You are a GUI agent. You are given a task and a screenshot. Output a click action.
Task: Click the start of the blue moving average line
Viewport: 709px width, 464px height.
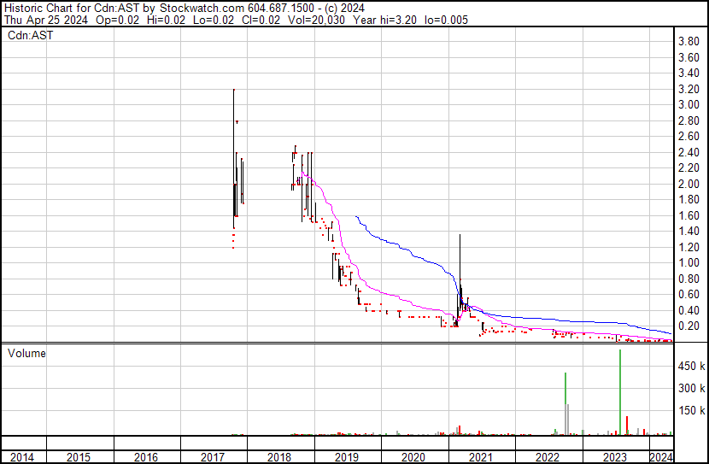tap(354, 216)
